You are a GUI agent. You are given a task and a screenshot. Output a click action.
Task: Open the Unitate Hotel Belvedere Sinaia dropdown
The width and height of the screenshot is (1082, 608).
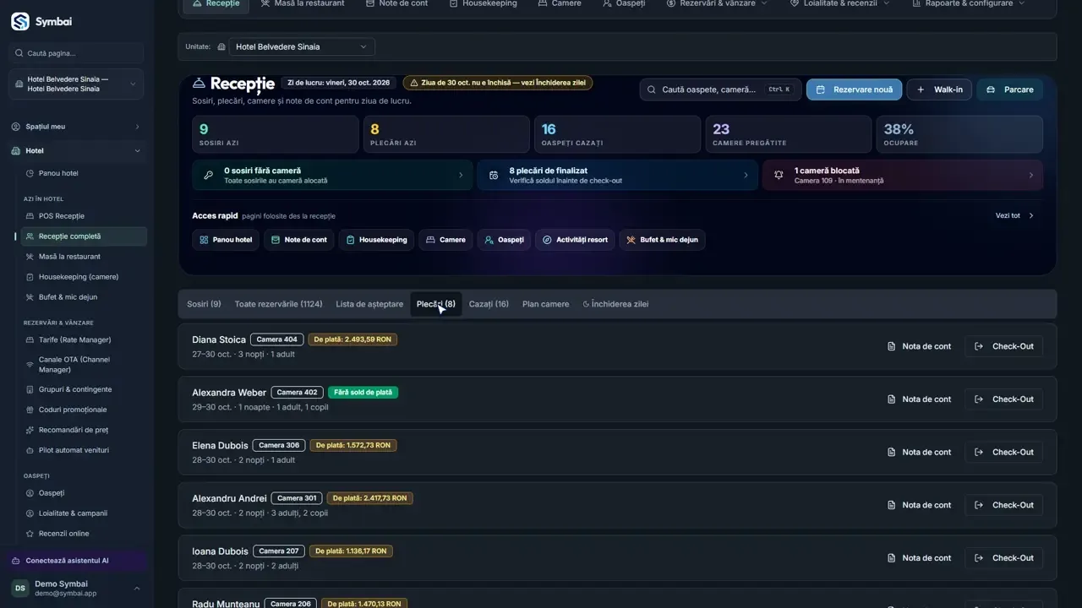tap(302, 47)
